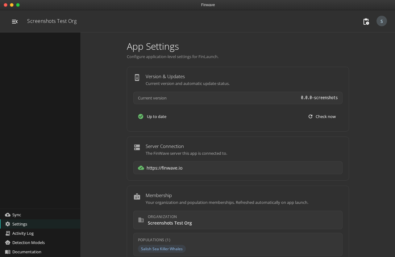Open Sync in the sidebar
The width and height of the screenshot is (395, 257).
[40, 215]
